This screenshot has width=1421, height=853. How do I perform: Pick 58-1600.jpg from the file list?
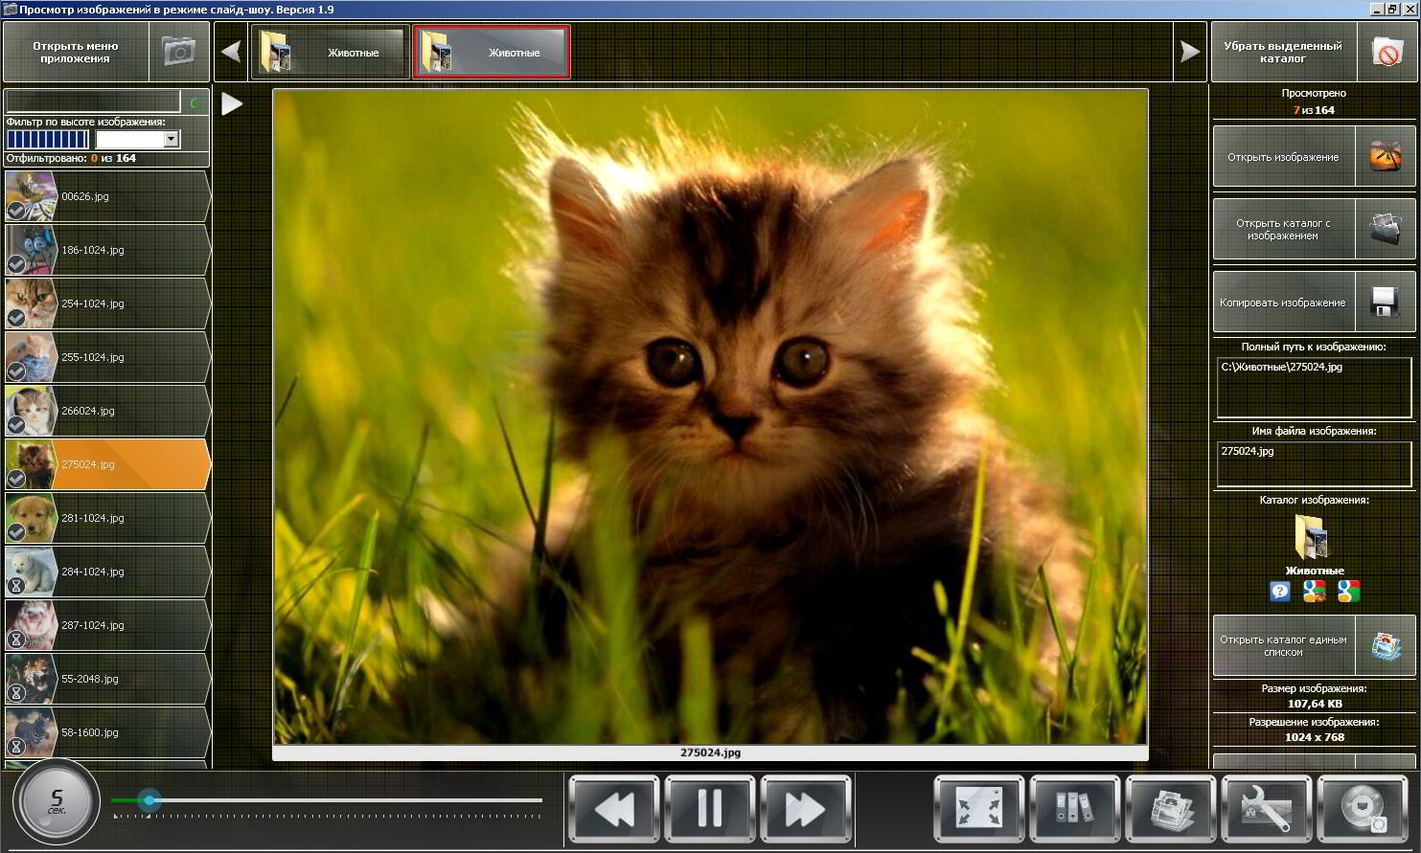(107, 732)
